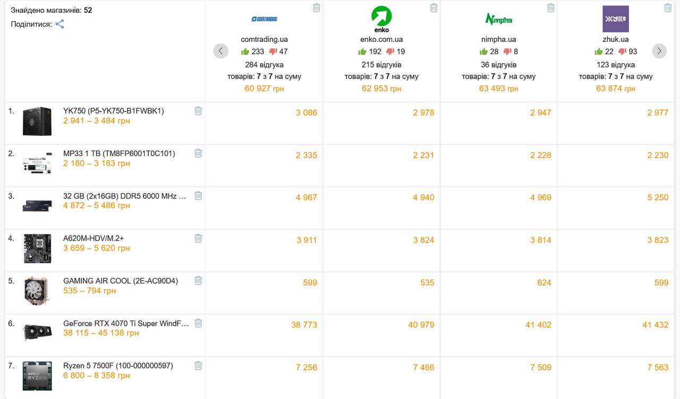
Task: Open the enko green arrow logo
Action: (381, 19)
